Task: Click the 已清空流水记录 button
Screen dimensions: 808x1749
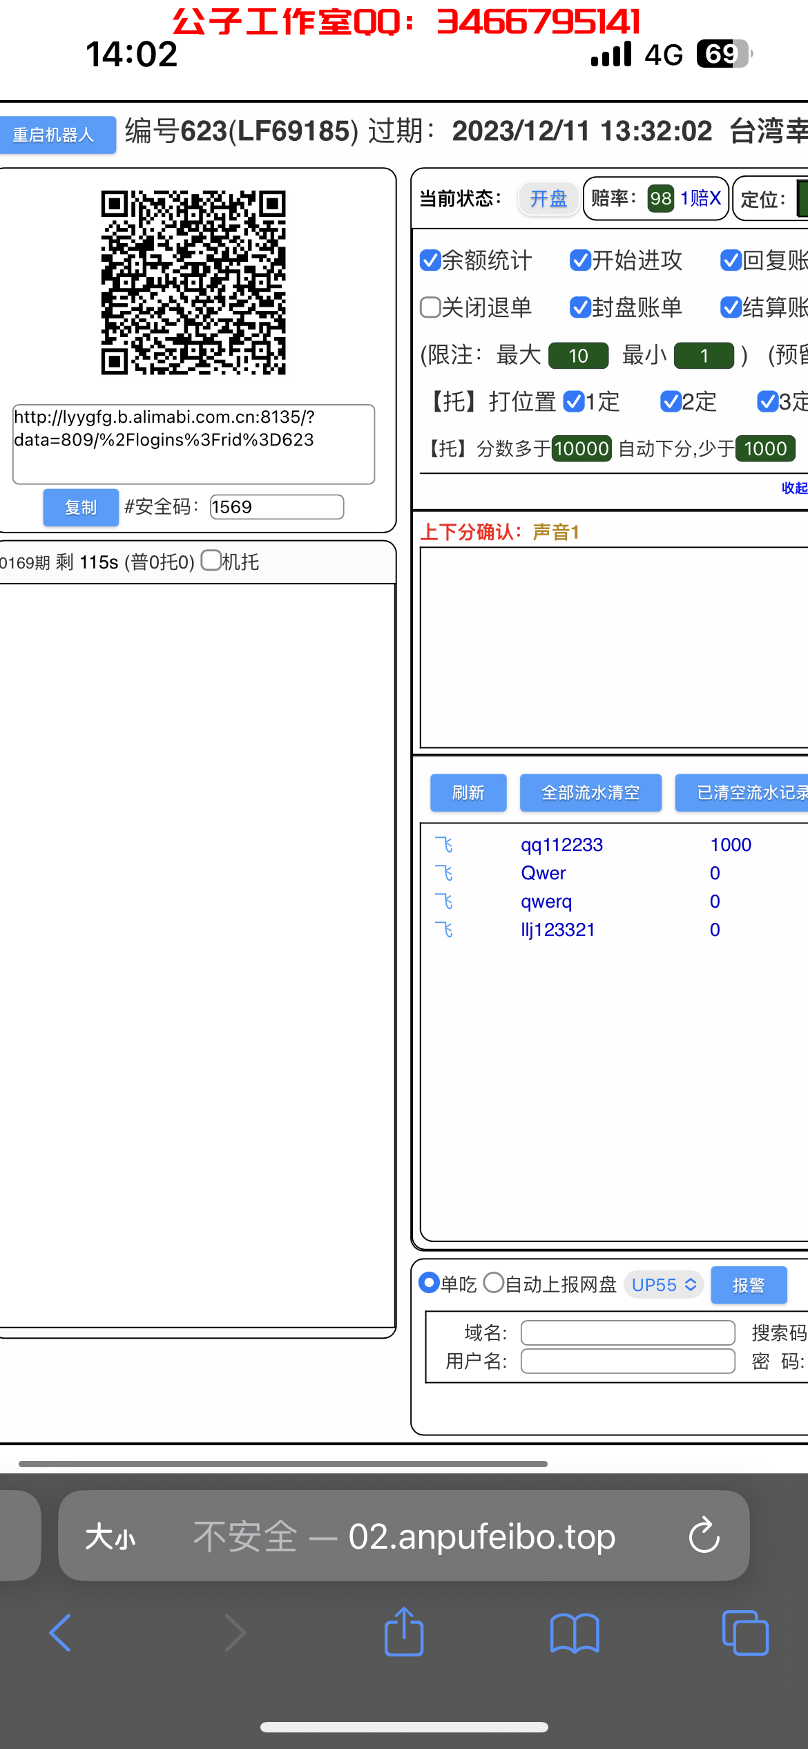Action: point(742,792)
